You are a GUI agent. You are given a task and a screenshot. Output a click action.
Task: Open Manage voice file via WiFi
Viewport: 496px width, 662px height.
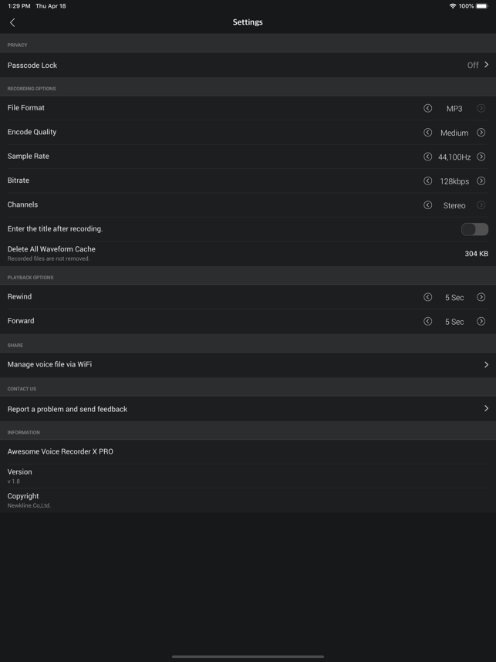coord(248,364)
